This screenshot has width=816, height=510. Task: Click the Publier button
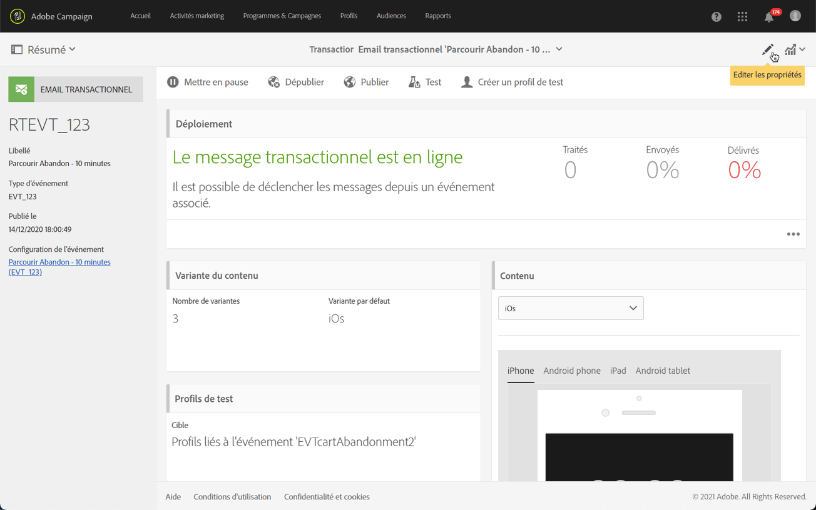click(x=366, y=82)
